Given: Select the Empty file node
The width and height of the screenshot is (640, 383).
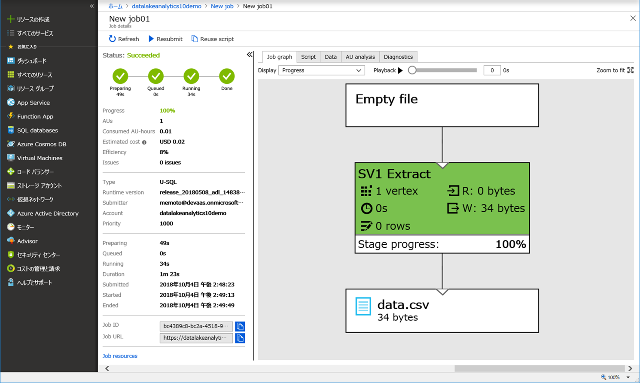Looking at the screenshot, I should click(442, 105).
